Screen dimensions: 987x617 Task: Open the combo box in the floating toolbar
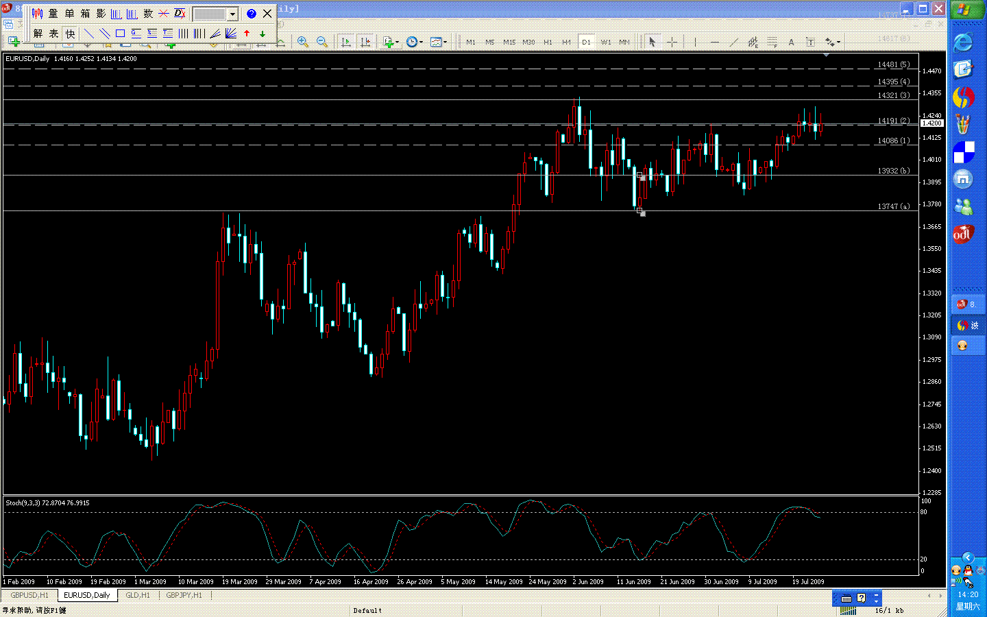click(215, 14)
